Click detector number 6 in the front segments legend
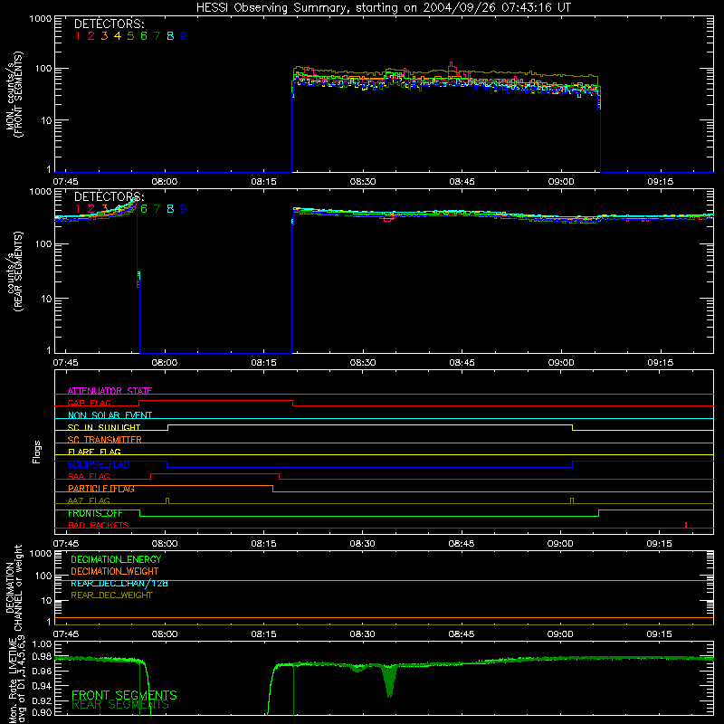This screenshot has height=724, width=724. click(144, 36)
